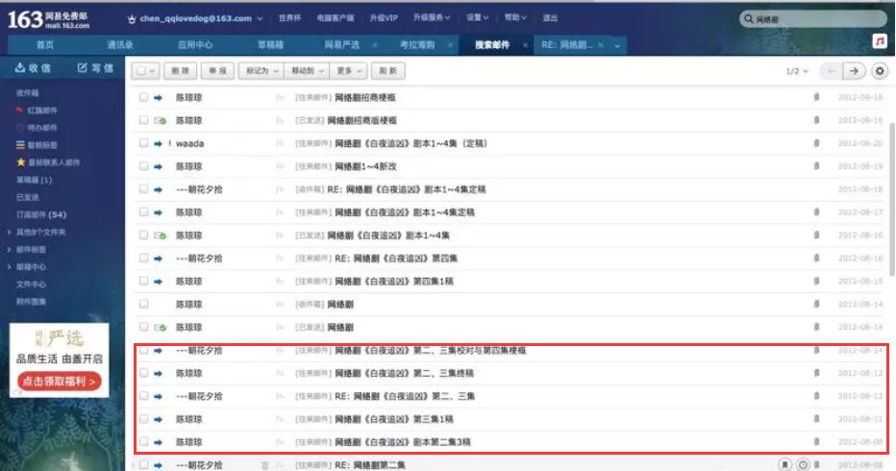Switch to the 通讯录 contacts tab
This screenshot has height=471, width=896.
[x=120, y=45]
